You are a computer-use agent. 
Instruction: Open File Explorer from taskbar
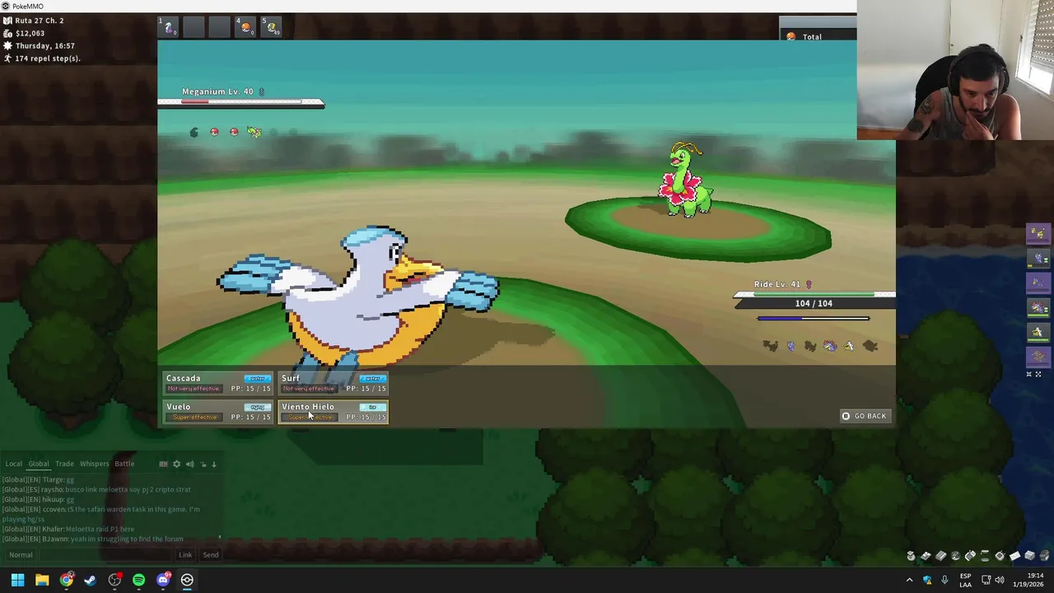pos(42,580)
